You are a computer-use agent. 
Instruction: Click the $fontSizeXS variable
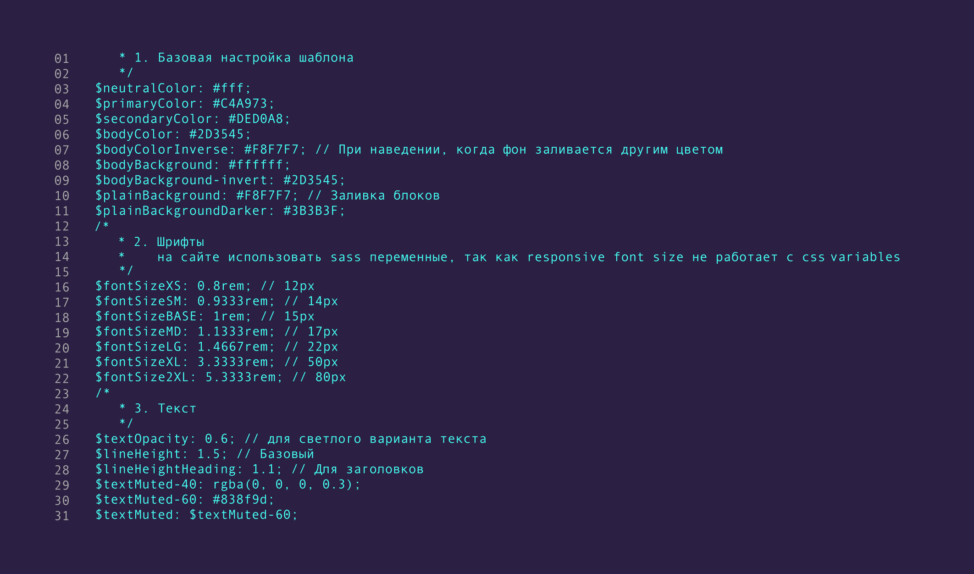point(138,286)
